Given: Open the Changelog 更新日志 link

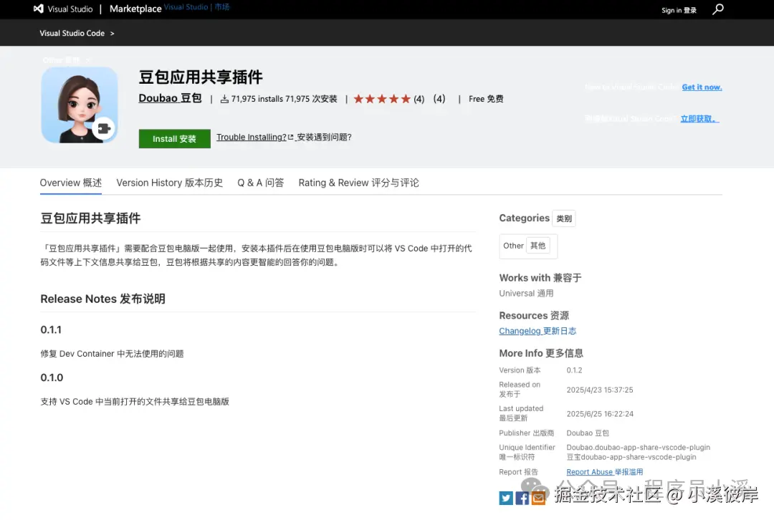Looking at the screenshot, I should click(537, 331).
